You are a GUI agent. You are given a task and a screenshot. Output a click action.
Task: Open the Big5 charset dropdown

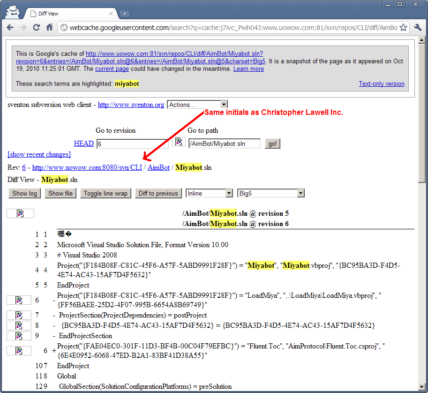(271, 193)
